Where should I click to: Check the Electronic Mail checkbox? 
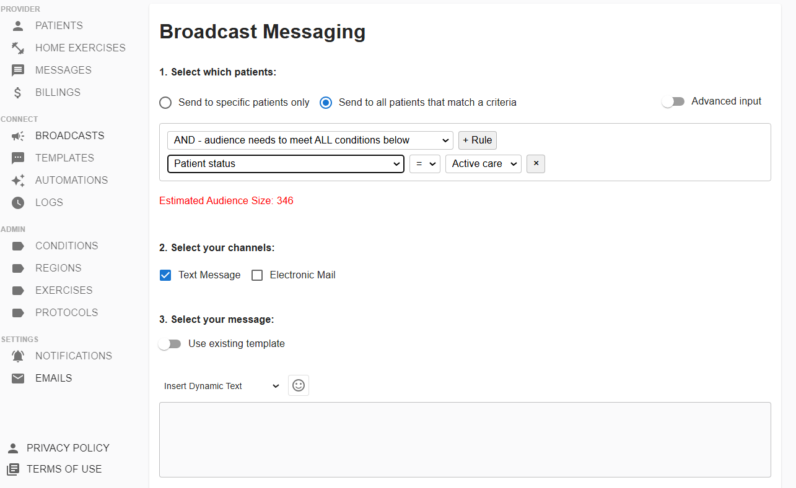pyautogui.click(x=257, y=275)
